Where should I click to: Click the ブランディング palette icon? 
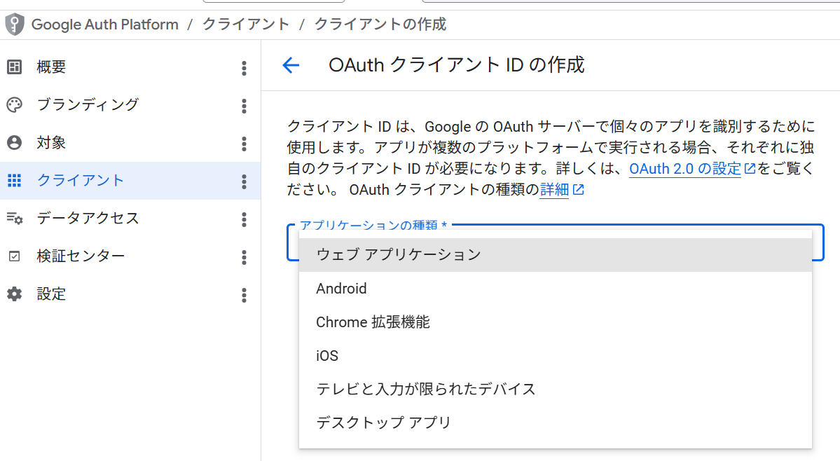click(x=15, y=105)
